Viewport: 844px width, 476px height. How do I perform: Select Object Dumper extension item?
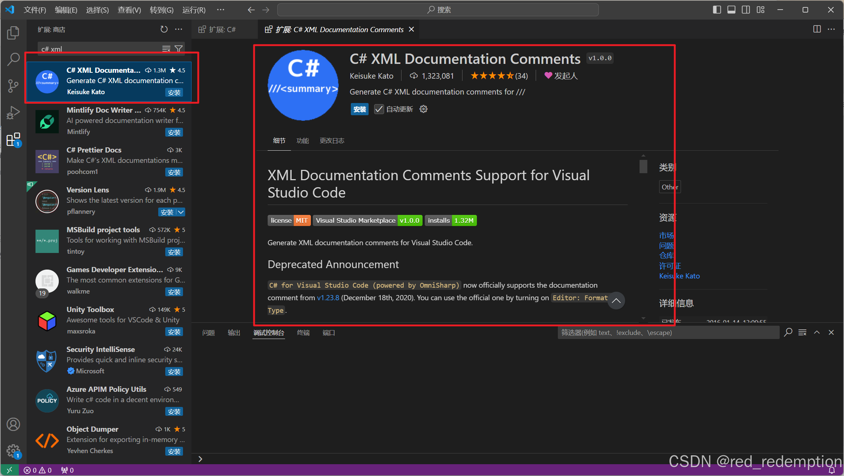coord(109,440)
